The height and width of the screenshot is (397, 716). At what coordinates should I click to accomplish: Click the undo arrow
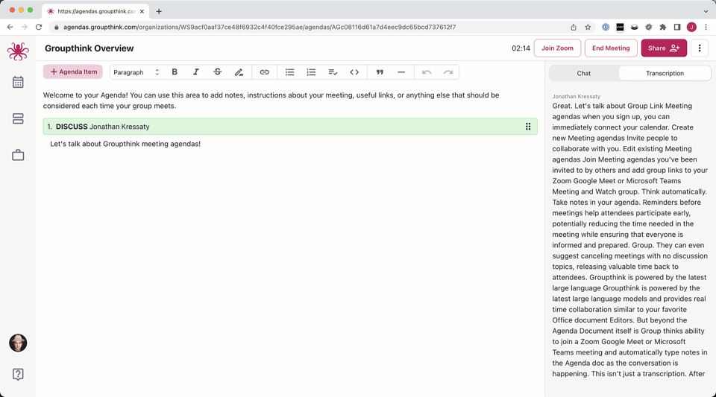click(x=427, y=72)
